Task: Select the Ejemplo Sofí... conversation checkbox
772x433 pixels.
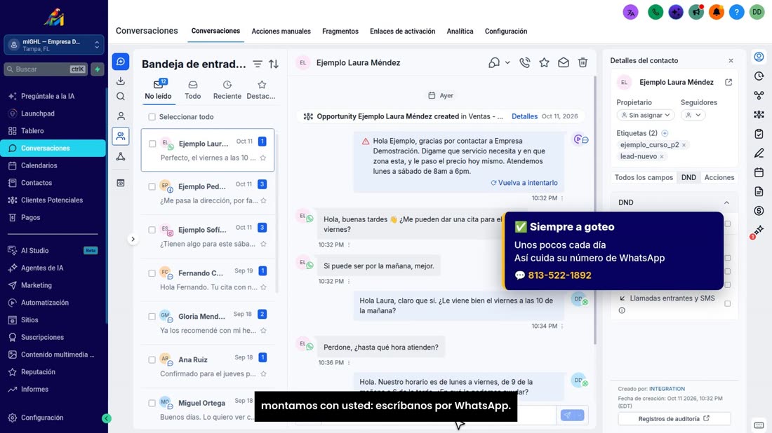Action: (152, 230)
